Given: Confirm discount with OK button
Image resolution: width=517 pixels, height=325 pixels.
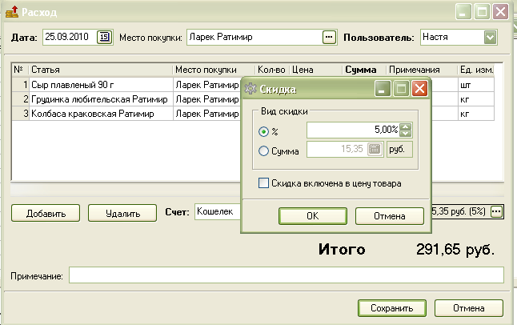Looking at the screenshot, I should coord(313,216).
